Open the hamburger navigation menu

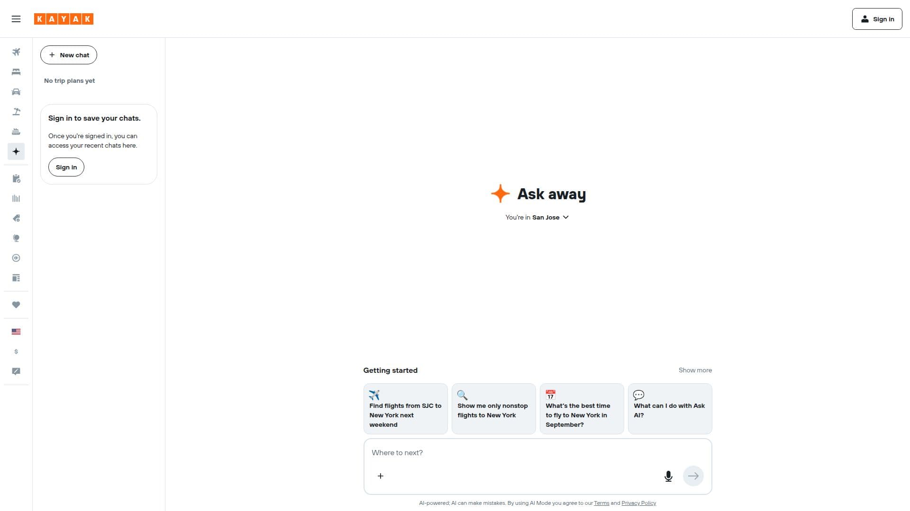pos(16,19)
